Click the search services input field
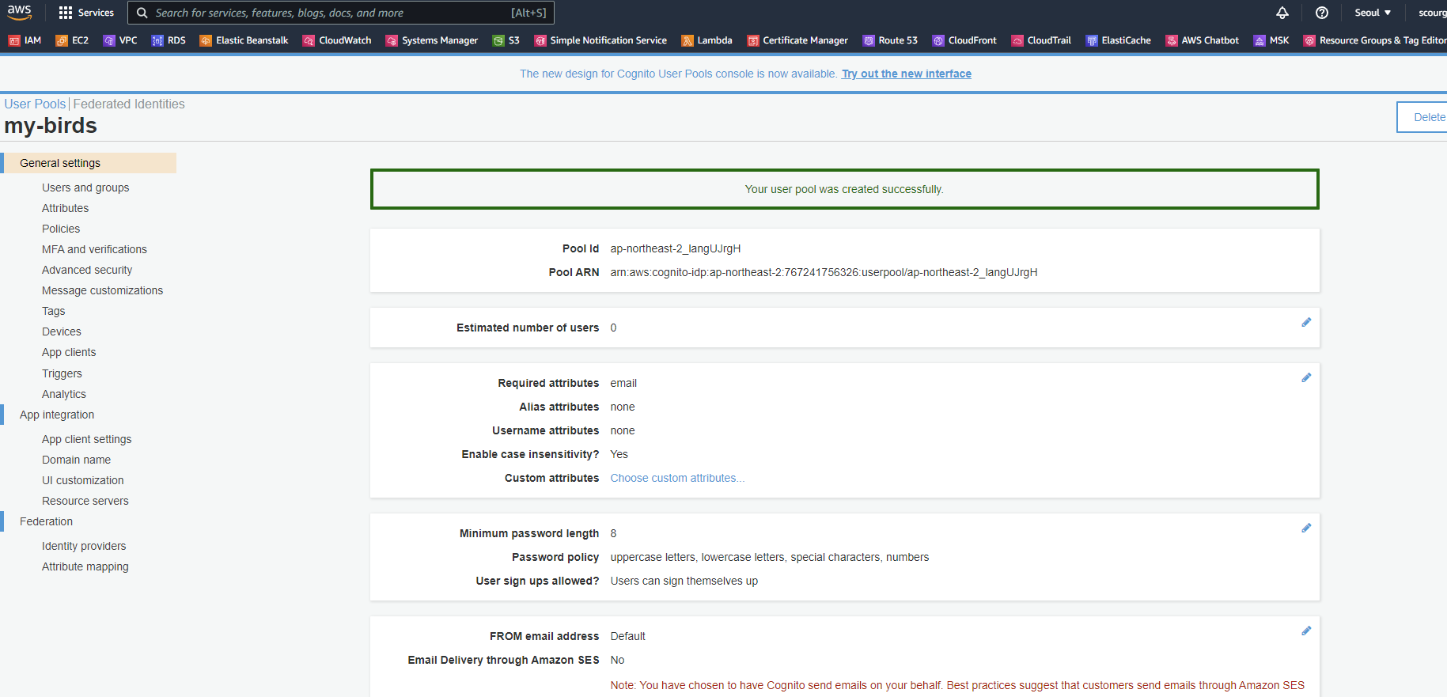1447x697 pixels. click(x=341, y=13)
